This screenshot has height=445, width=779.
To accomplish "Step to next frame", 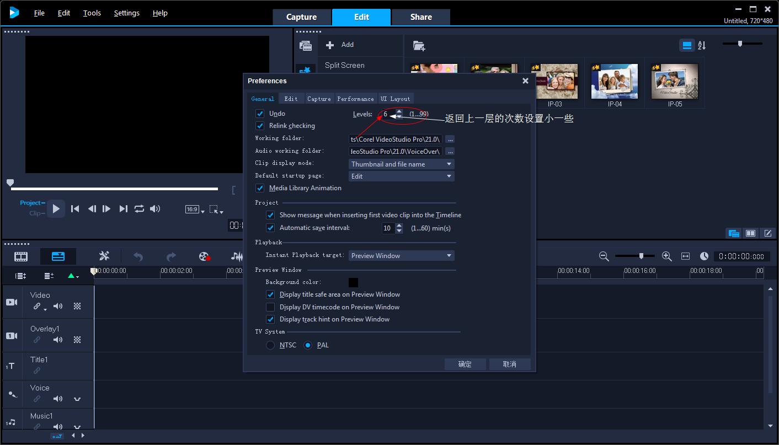I will click(x=107, y=208).
